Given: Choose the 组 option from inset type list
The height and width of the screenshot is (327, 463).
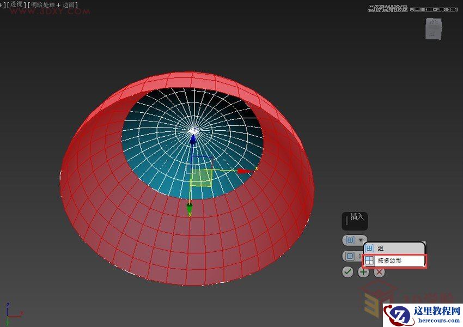Looking at the screenshot, I should point(394,248).
